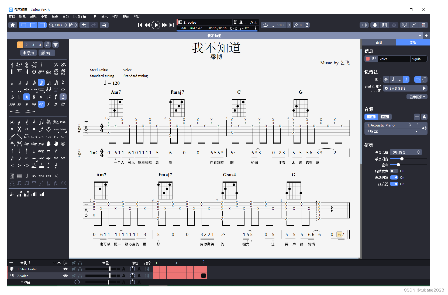The height and width of the screenshot is (295, 448).
Task: Collapse the track list with chevron up
Action: 59,263
